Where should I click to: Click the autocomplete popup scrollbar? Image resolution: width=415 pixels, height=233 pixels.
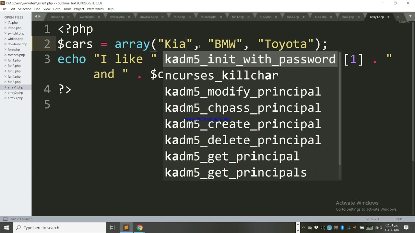tap(340, 108)
